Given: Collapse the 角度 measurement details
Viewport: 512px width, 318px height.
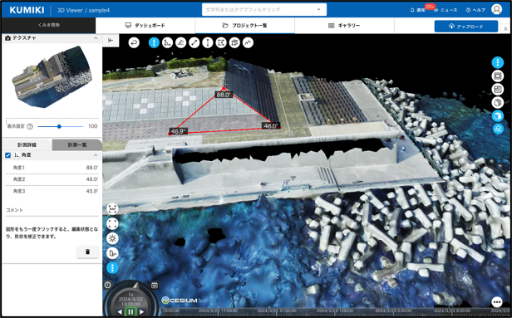Looking at the screenshot, I should [96, 155].
